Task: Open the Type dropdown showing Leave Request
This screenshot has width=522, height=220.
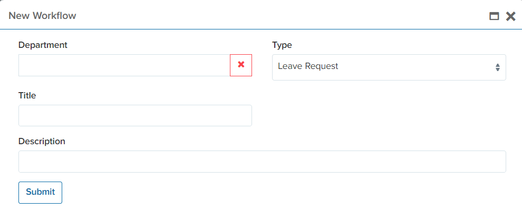Action: coord(389,67)
